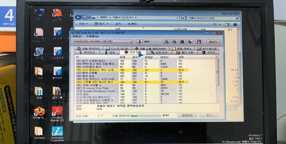Click the 로그 button
Viewport: 286px width, 144px height.
[x=209, y=115]
